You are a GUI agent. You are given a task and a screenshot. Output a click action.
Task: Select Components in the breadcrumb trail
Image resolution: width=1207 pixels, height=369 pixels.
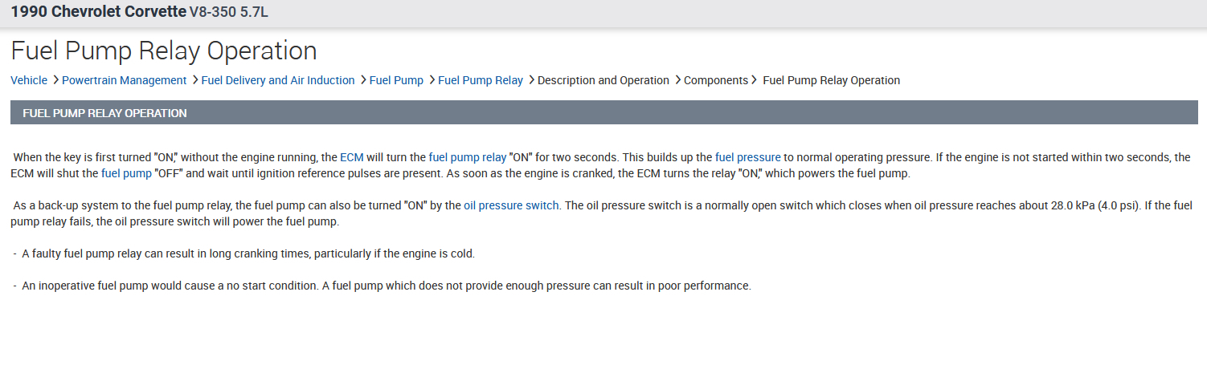click(715, 80)
